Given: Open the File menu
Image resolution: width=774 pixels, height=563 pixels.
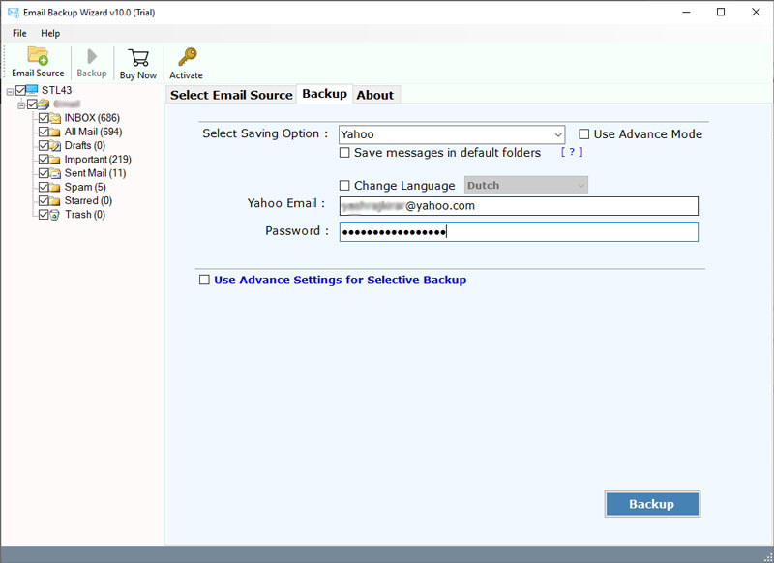Looking at the screenshot, I should pyautogui.click(x=19, y=33).
